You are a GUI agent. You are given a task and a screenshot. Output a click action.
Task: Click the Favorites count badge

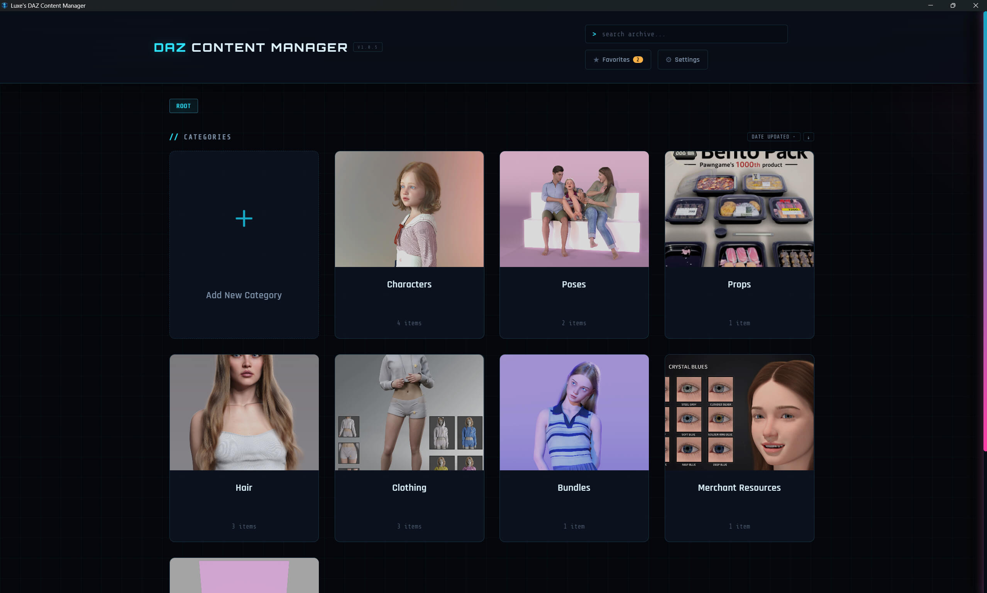pos(638,59)
